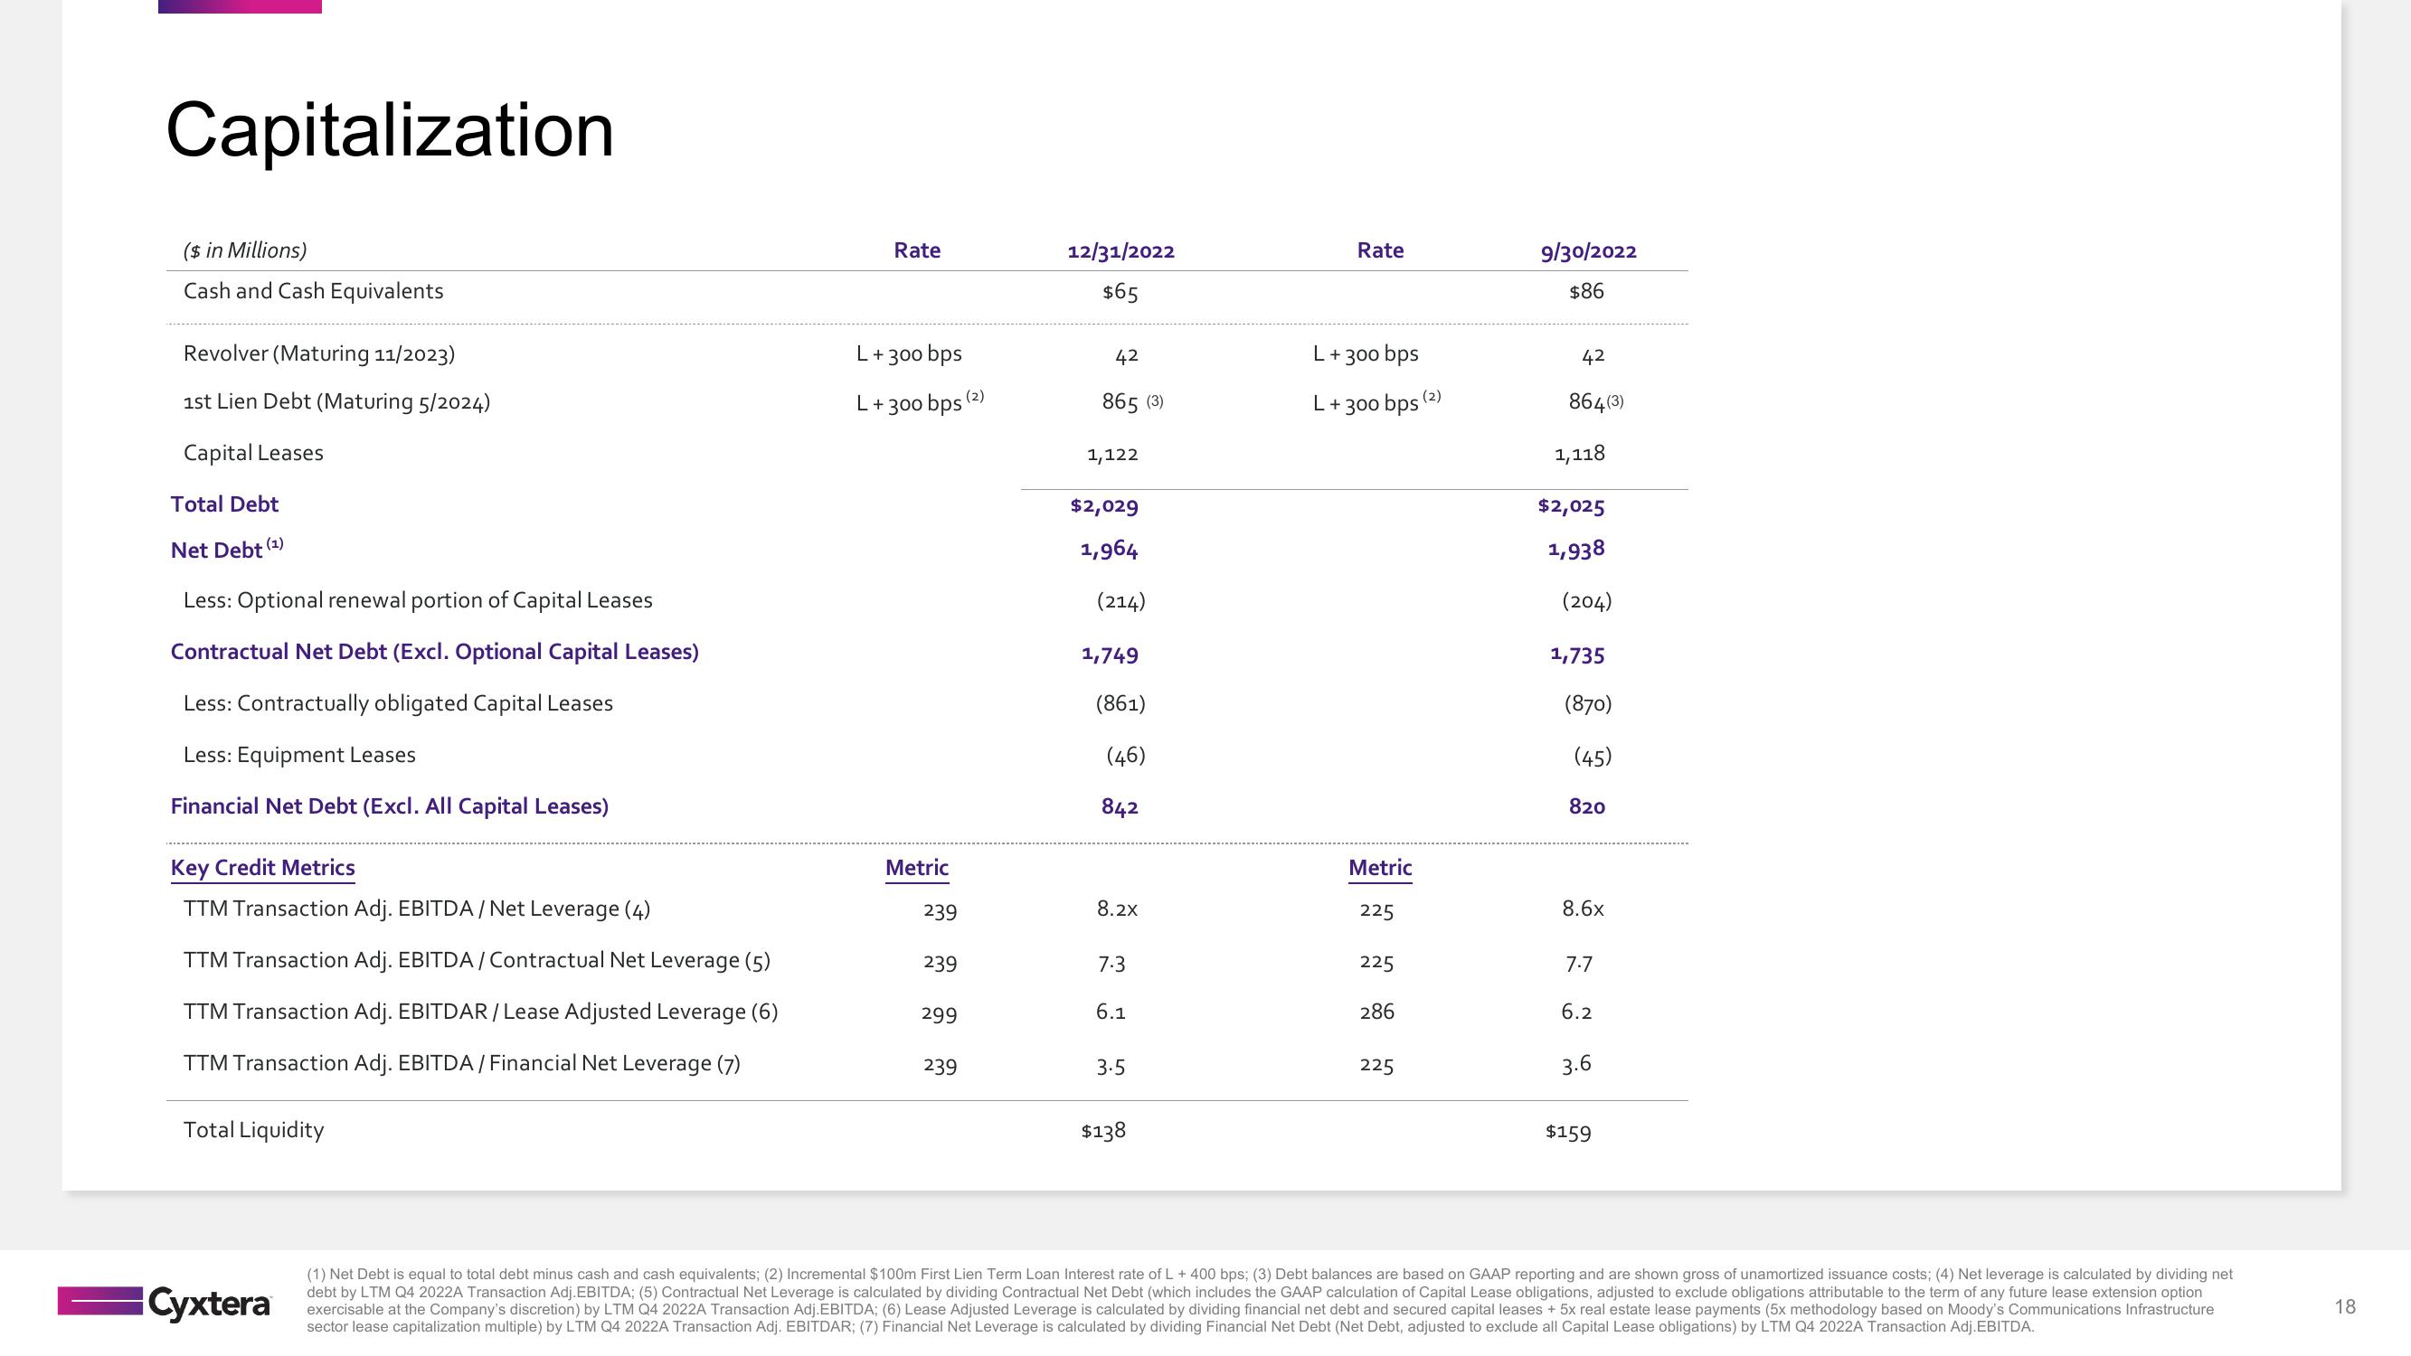Click the 865 first lien debt value

coord(1120,401)
